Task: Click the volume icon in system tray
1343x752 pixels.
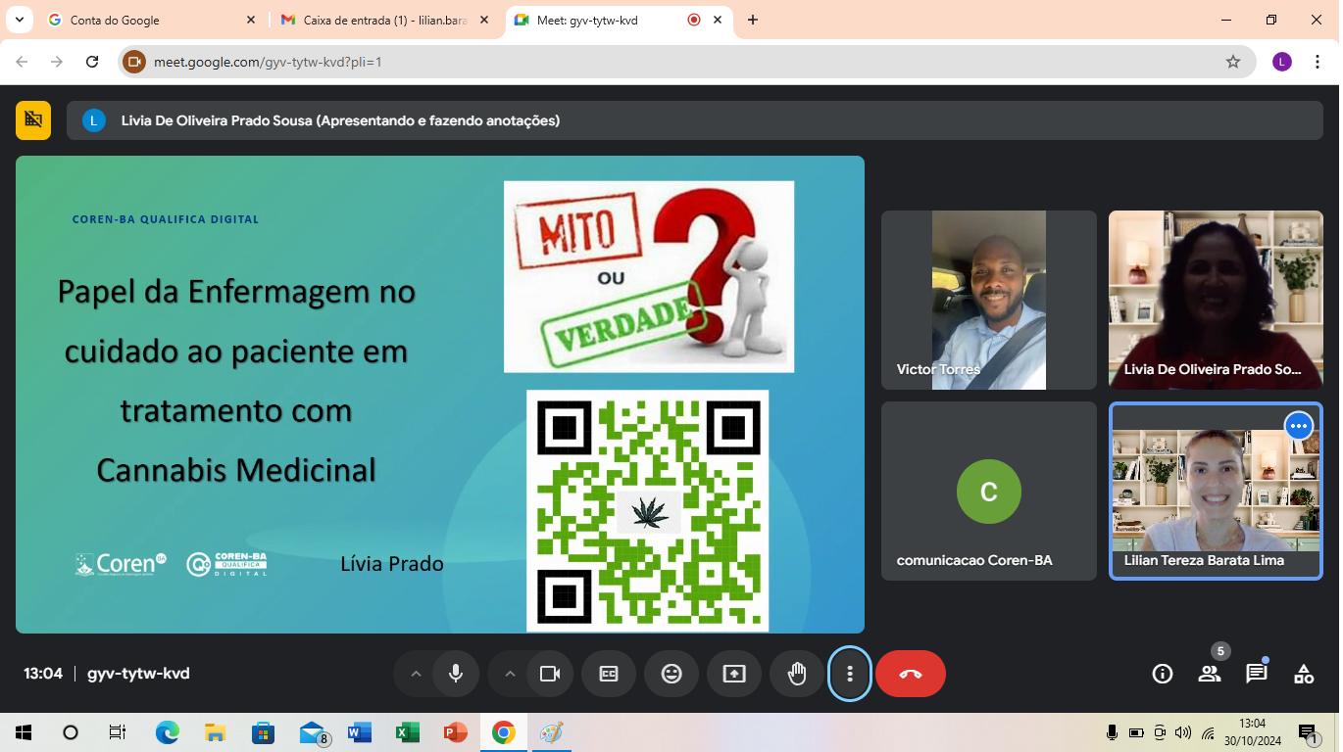Action: (x=1183, y=732)
